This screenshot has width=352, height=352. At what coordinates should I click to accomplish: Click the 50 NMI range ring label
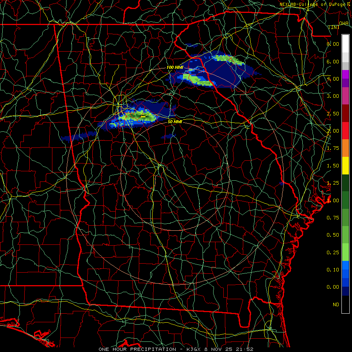pos(175,122)
